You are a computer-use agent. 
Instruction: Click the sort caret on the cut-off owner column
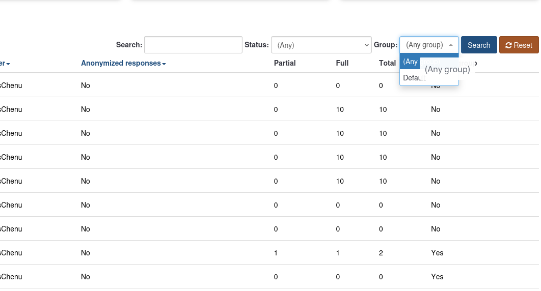[8, 64]
